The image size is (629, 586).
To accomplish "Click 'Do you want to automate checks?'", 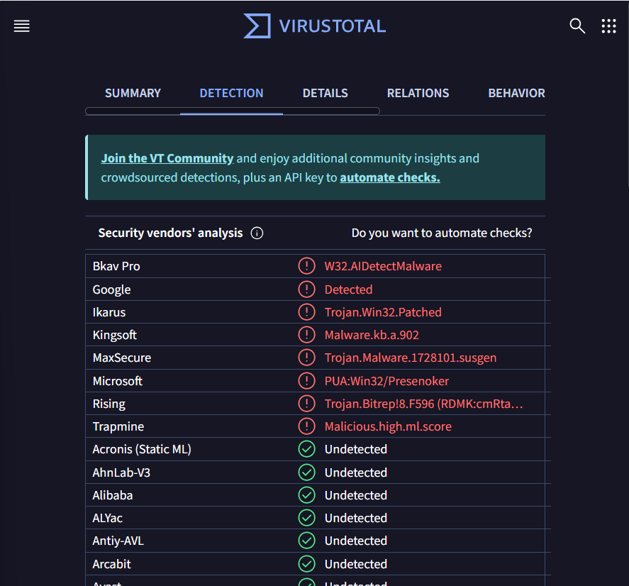I will pos(442,233).
